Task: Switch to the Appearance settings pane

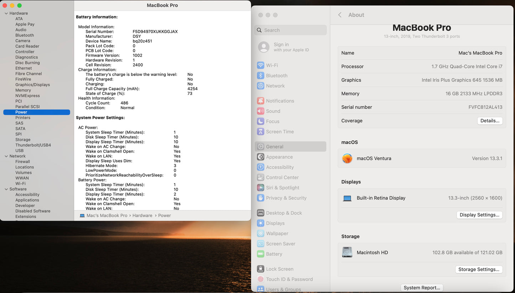Action: (x=279, y=157)
